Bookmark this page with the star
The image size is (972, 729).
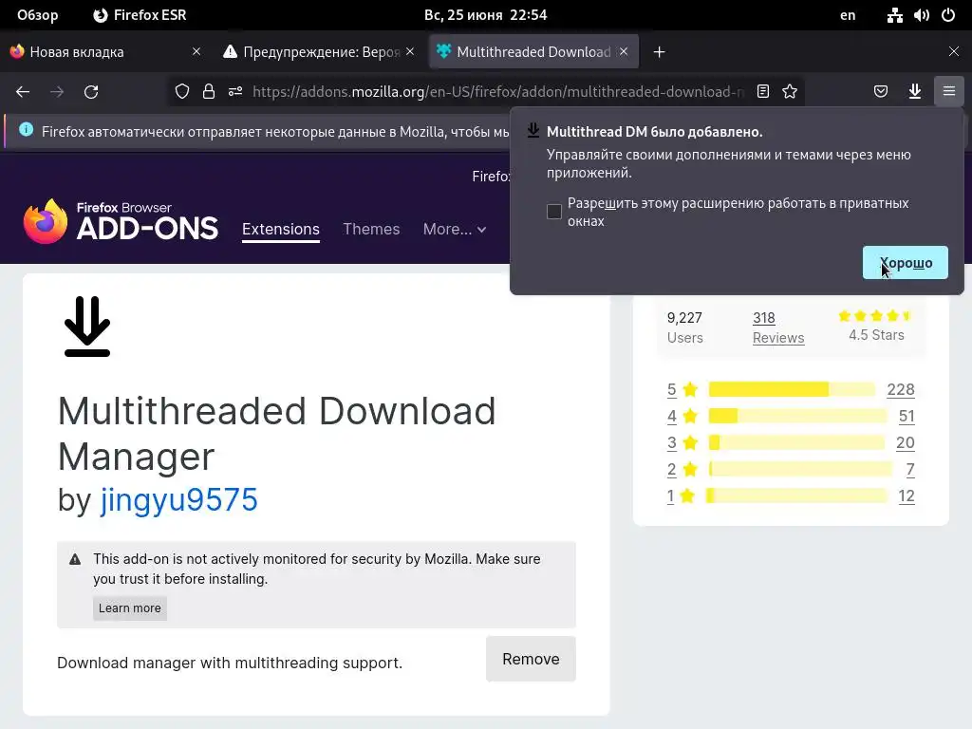[x=790, y=92]
